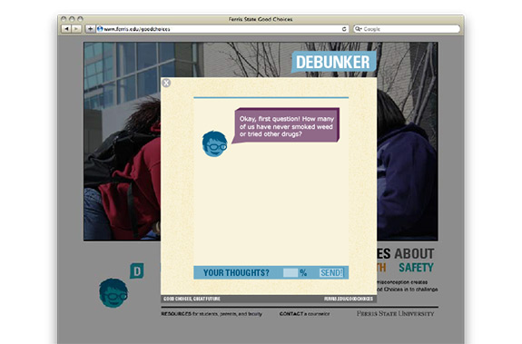The height and width of the screenshot is (344, 522).
Task: Click the Ferris State University logo
Action: (396, 313)
